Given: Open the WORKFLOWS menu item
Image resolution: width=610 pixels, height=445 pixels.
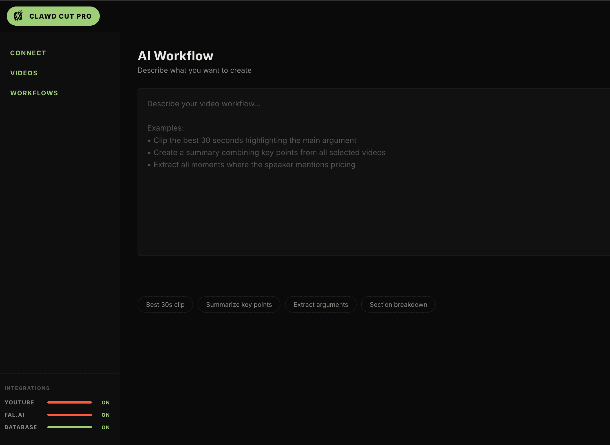Looking at the screenshot, I should [34, 93].
